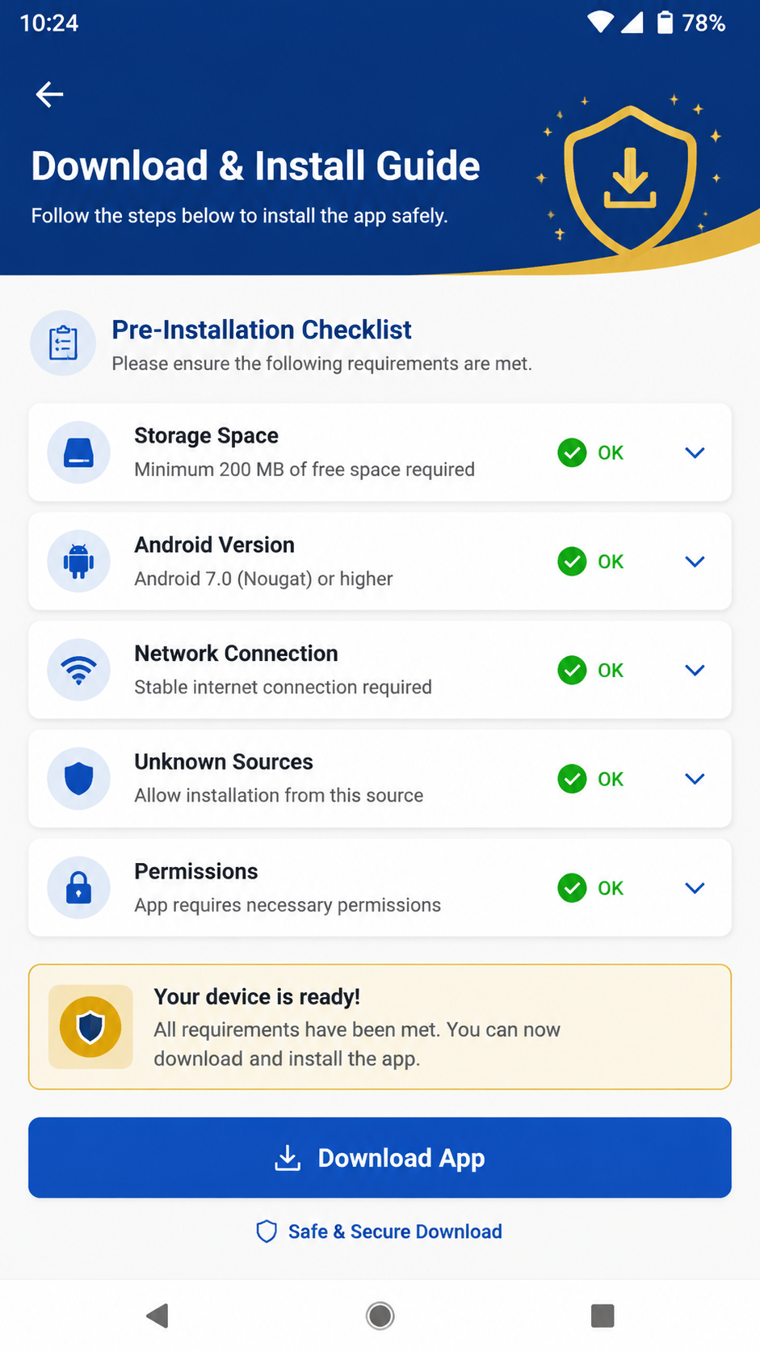Tap the Your device is ready banner
This screenshot has width=760, height=1351.
[380, 1027]
